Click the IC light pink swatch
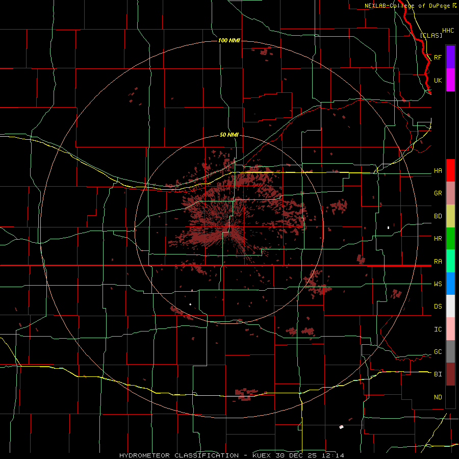459x459 pixels. click(x=450, y=329)
